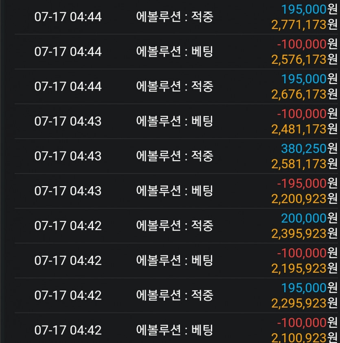The image size is (340, 343).
Task: Click 에볼루션 : 적중 in 2,581,173원 row
Action: point(175,156)
